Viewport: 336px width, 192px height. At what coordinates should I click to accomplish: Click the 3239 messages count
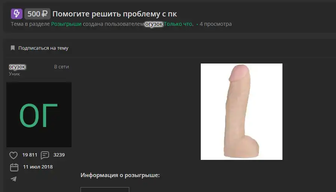point(59,155)
